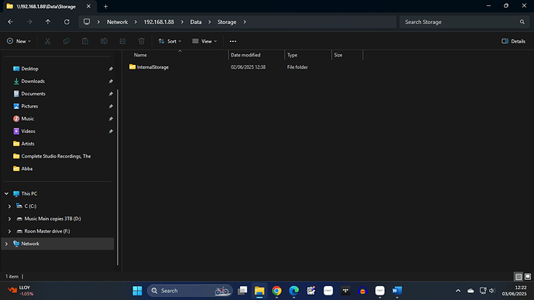The height and width of the screenshot is (300, 534).
Task: Select Data in the address breadcrumb
Action: point(196,22)
